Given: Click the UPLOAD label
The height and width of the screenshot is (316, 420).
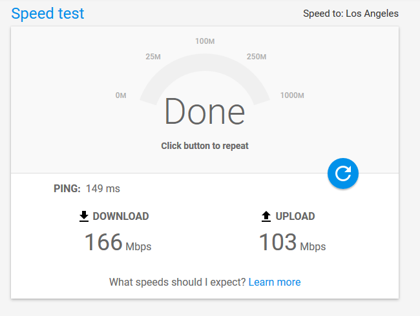Looking at the screenshot, I should tap(295, 216).
